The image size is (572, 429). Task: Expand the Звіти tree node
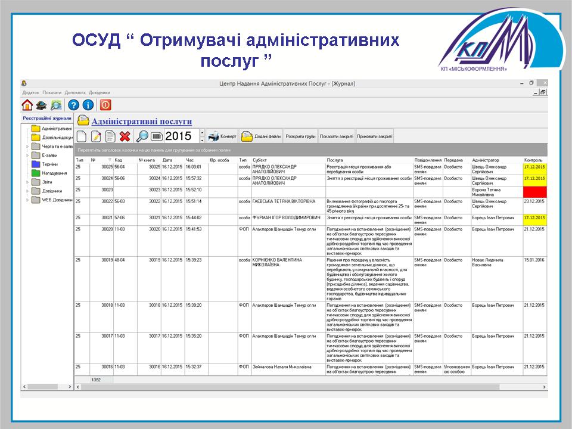pos(27,182)
